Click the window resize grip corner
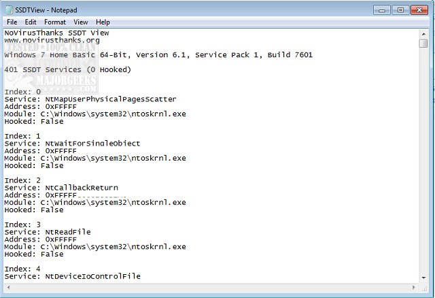 point(424,288)
